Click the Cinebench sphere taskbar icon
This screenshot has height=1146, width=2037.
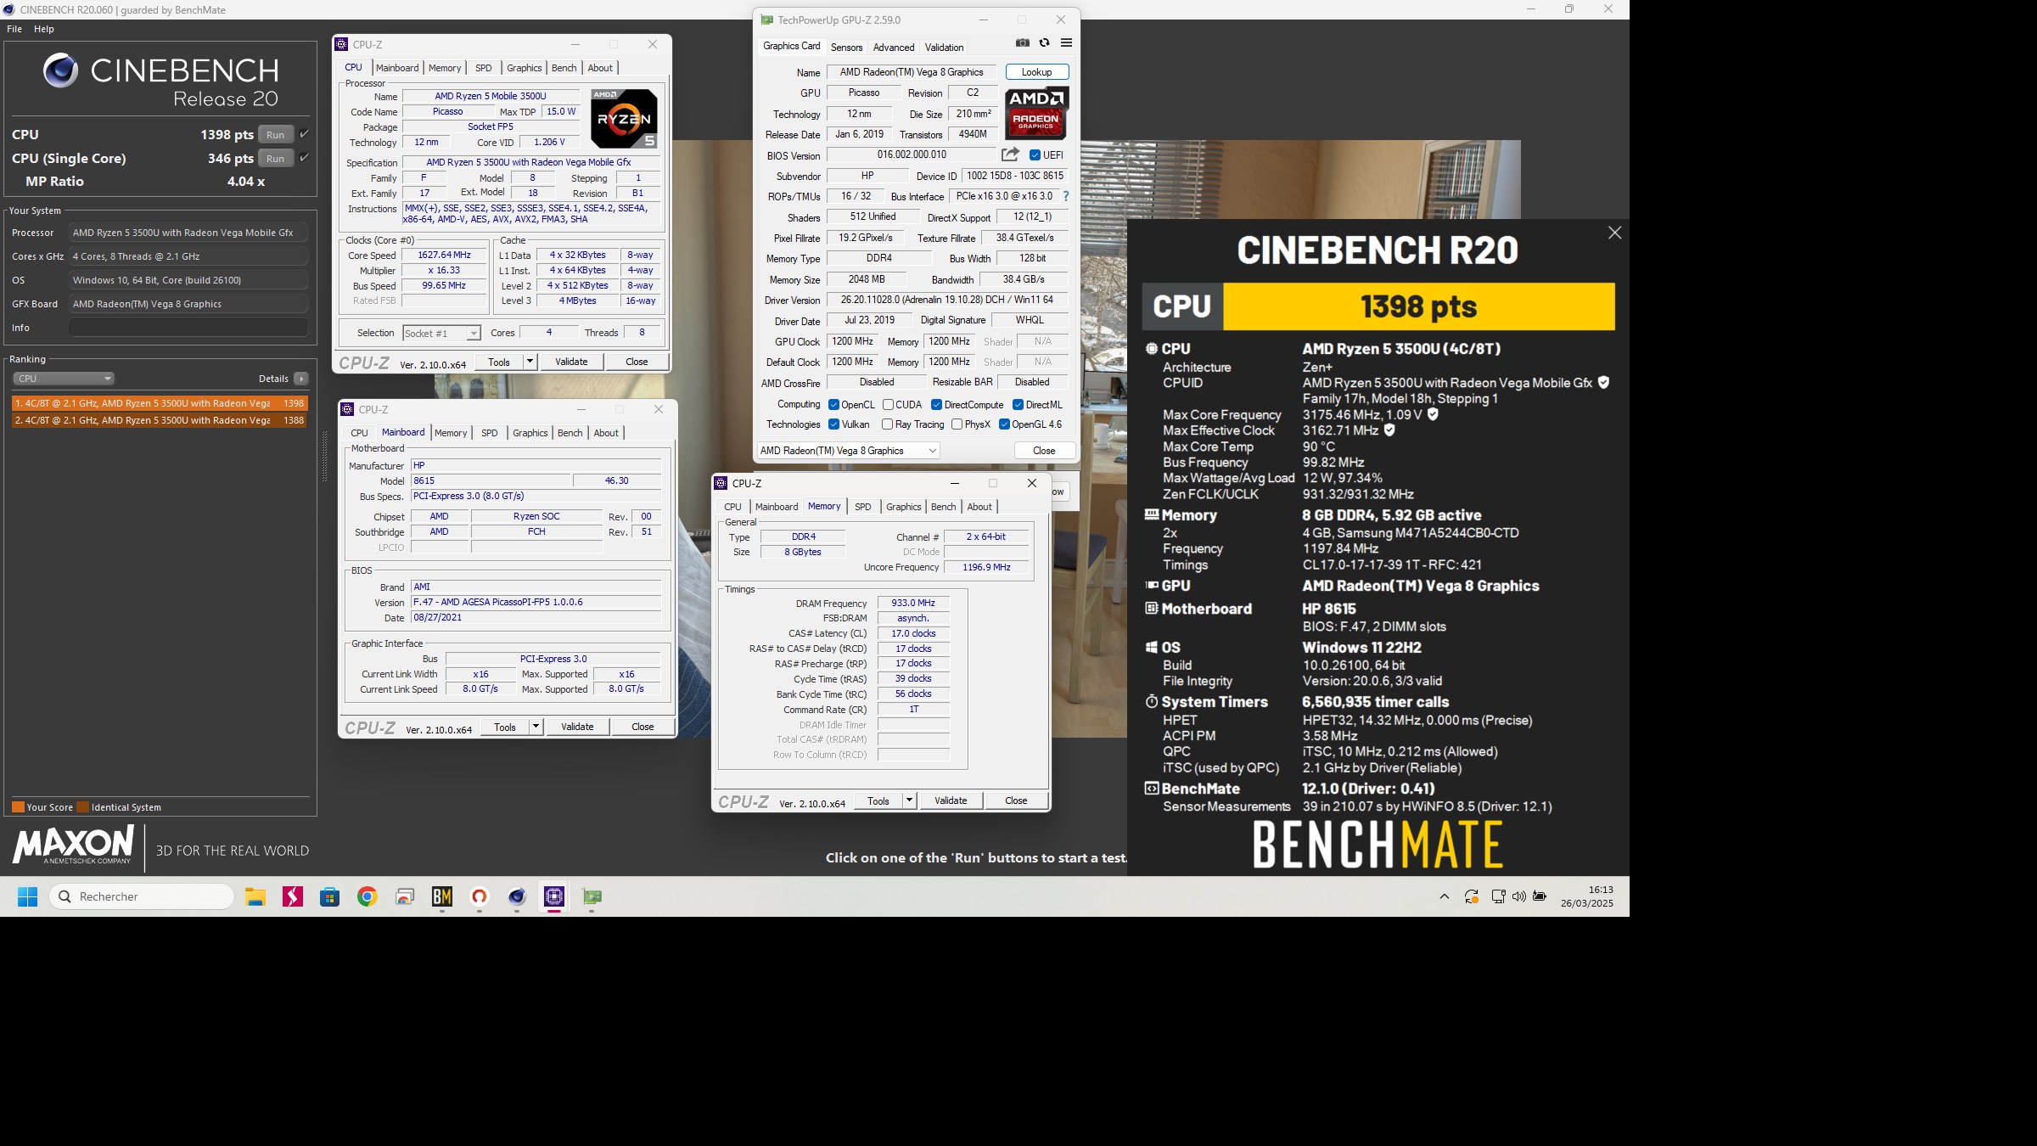[x=517, y=896]
